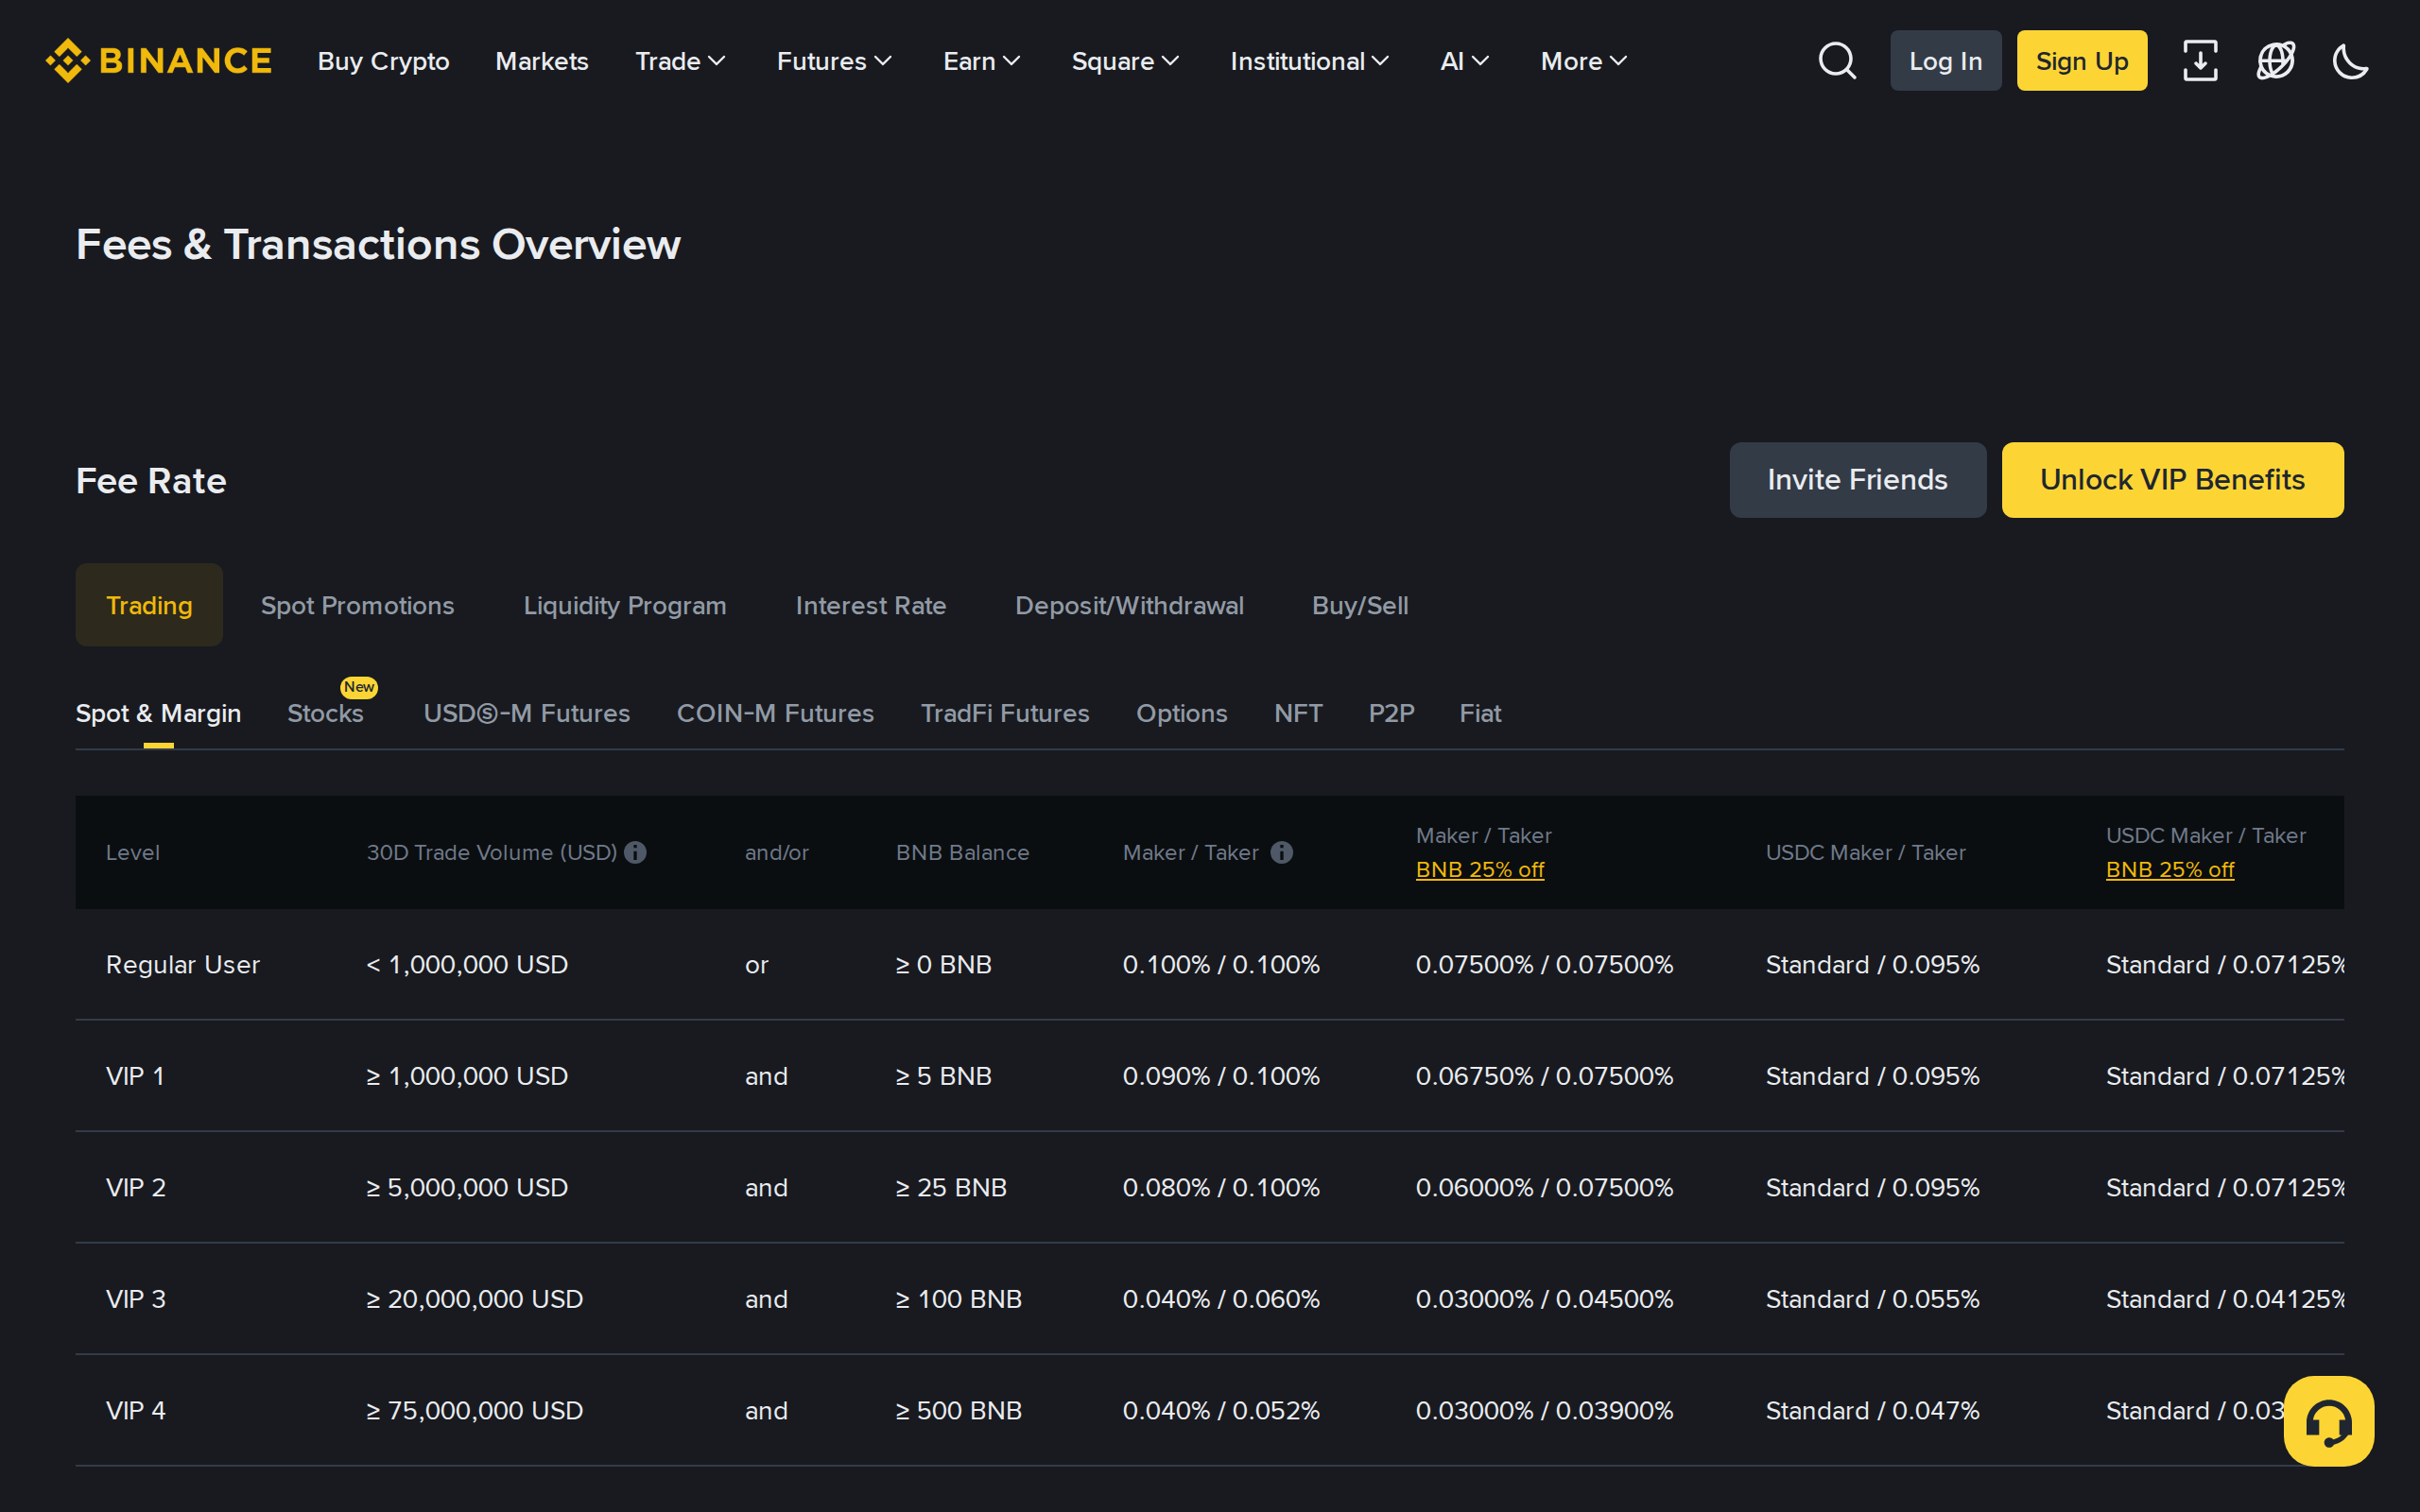Select the Spot & Margin sub-tab
Viewport: 2420px width, 1512px height.
(158, 713)
